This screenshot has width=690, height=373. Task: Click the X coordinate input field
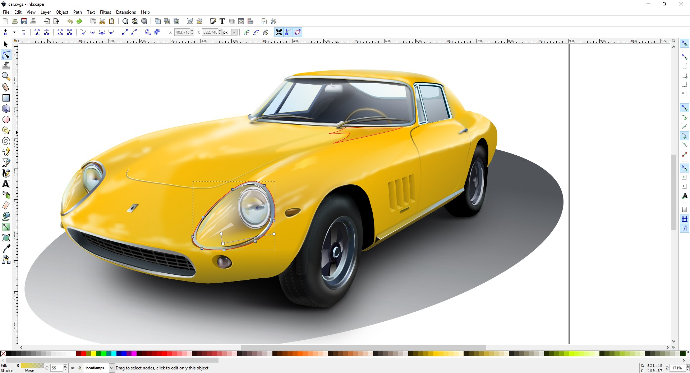tap(182, 32)
